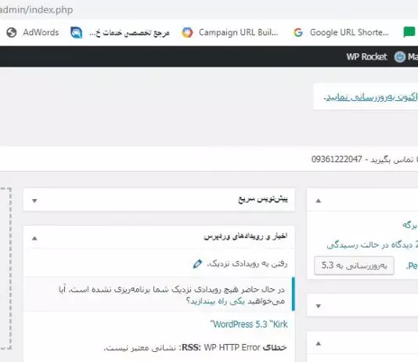This screenshot has width=418, height=362.
Task: Click the اکنون به‌روزرسانی نمایید update link
Action: 372,97
